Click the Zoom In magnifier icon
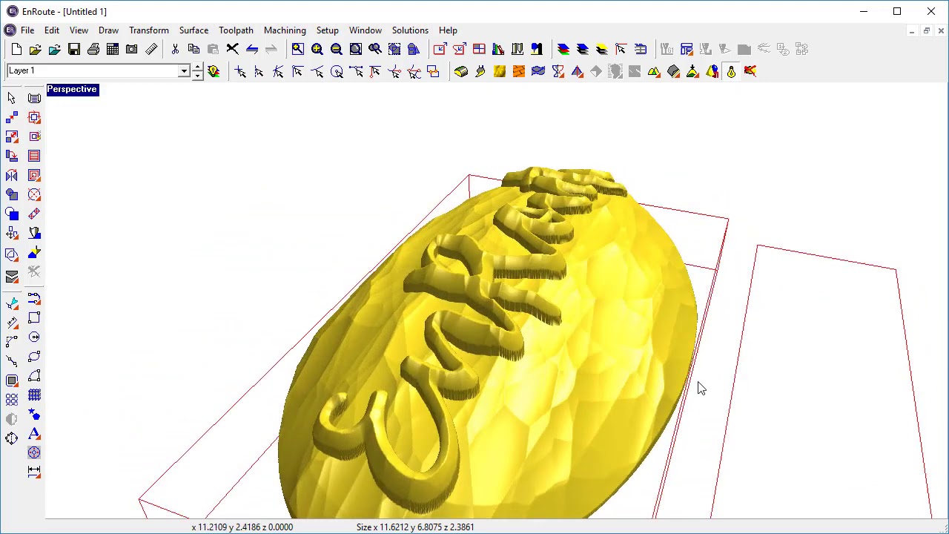 point(317,49)
